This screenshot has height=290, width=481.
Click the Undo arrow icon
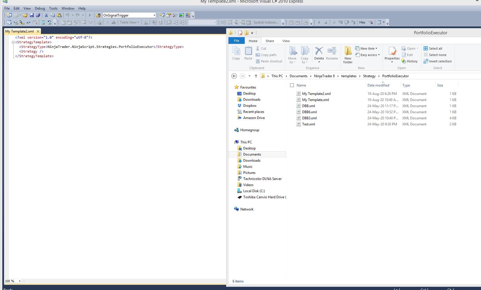coord(67,15)
